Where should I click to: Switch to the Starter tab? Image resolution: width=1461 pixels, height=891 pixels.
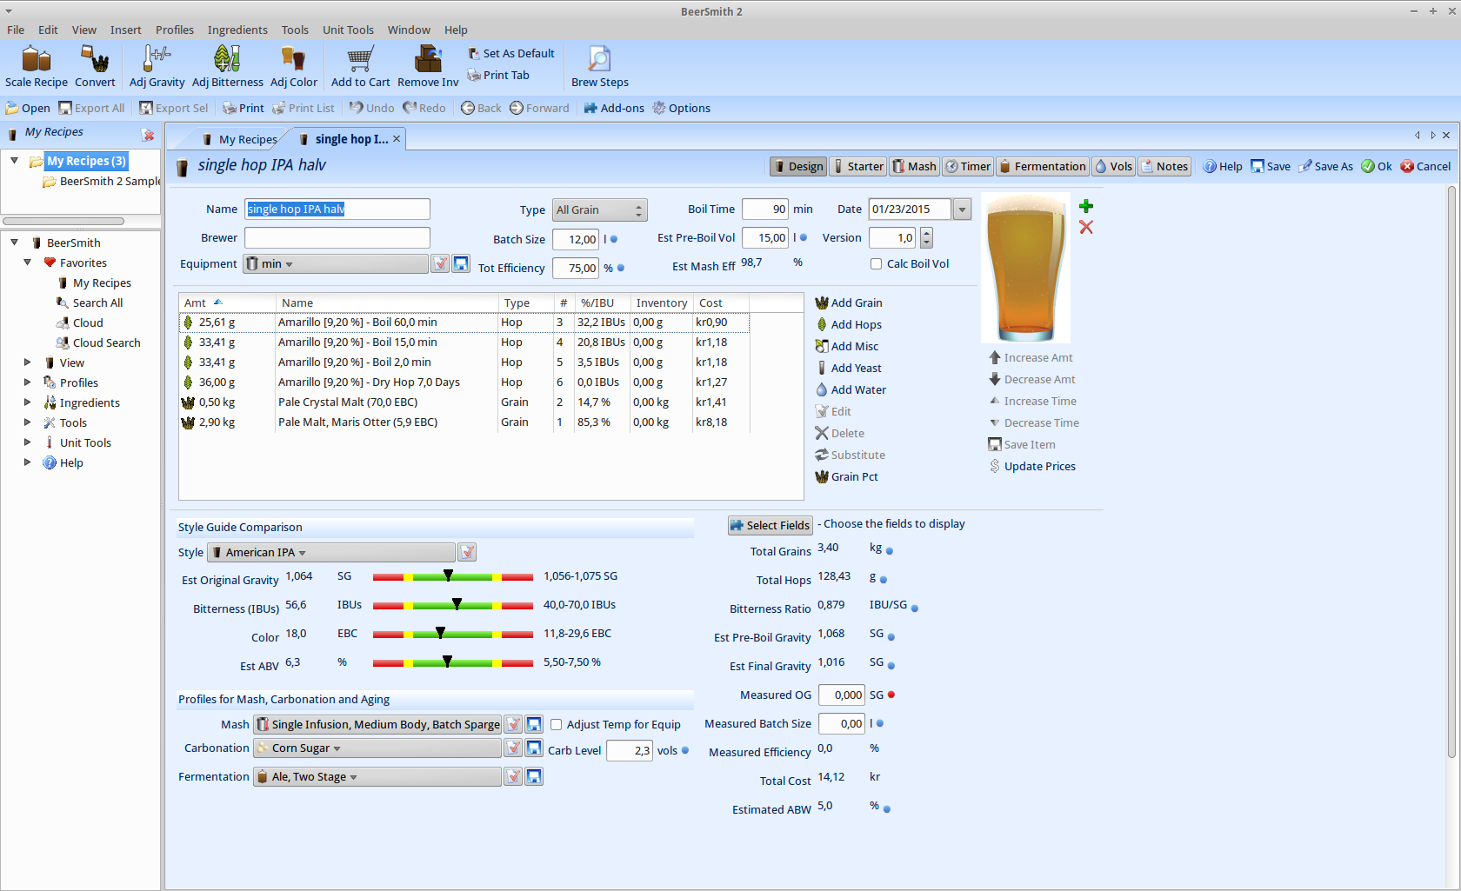[x=857, y=166]
